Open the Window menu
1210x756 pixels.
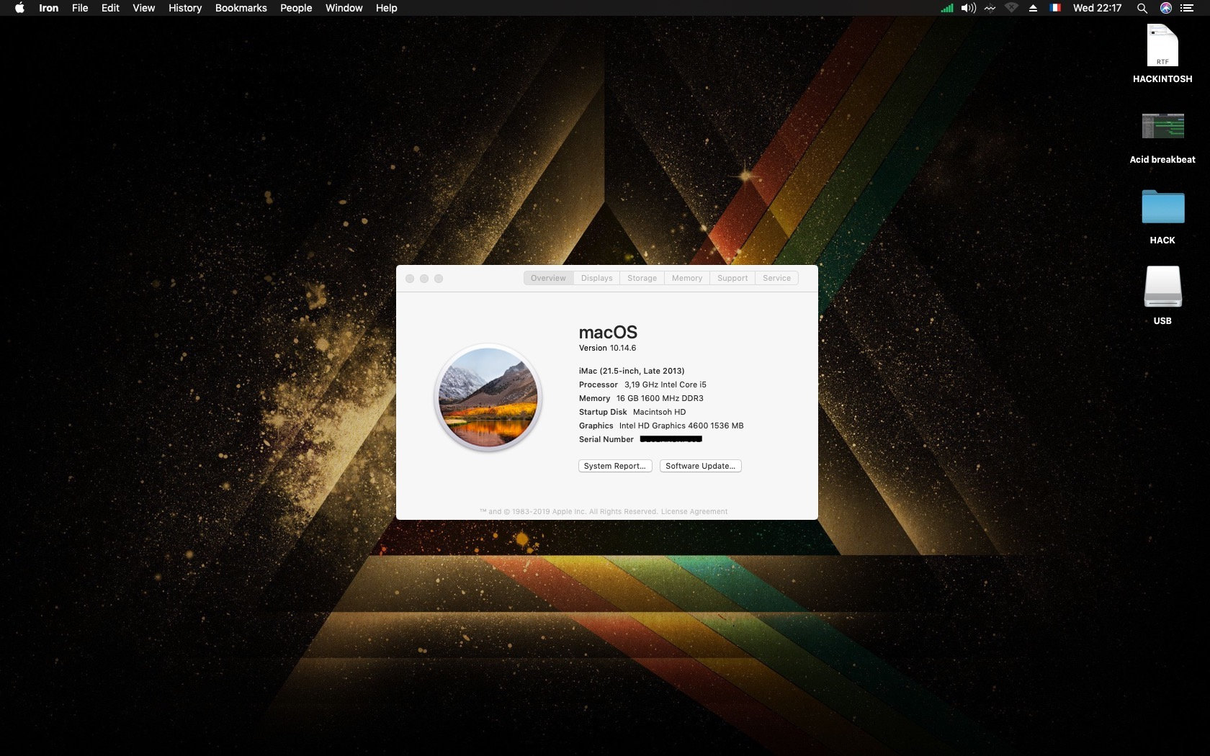point(344,8)
